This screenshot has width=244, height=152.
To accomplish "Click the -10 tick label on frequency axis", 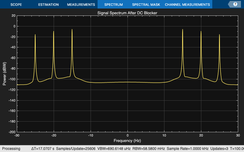I will [91, 135].
